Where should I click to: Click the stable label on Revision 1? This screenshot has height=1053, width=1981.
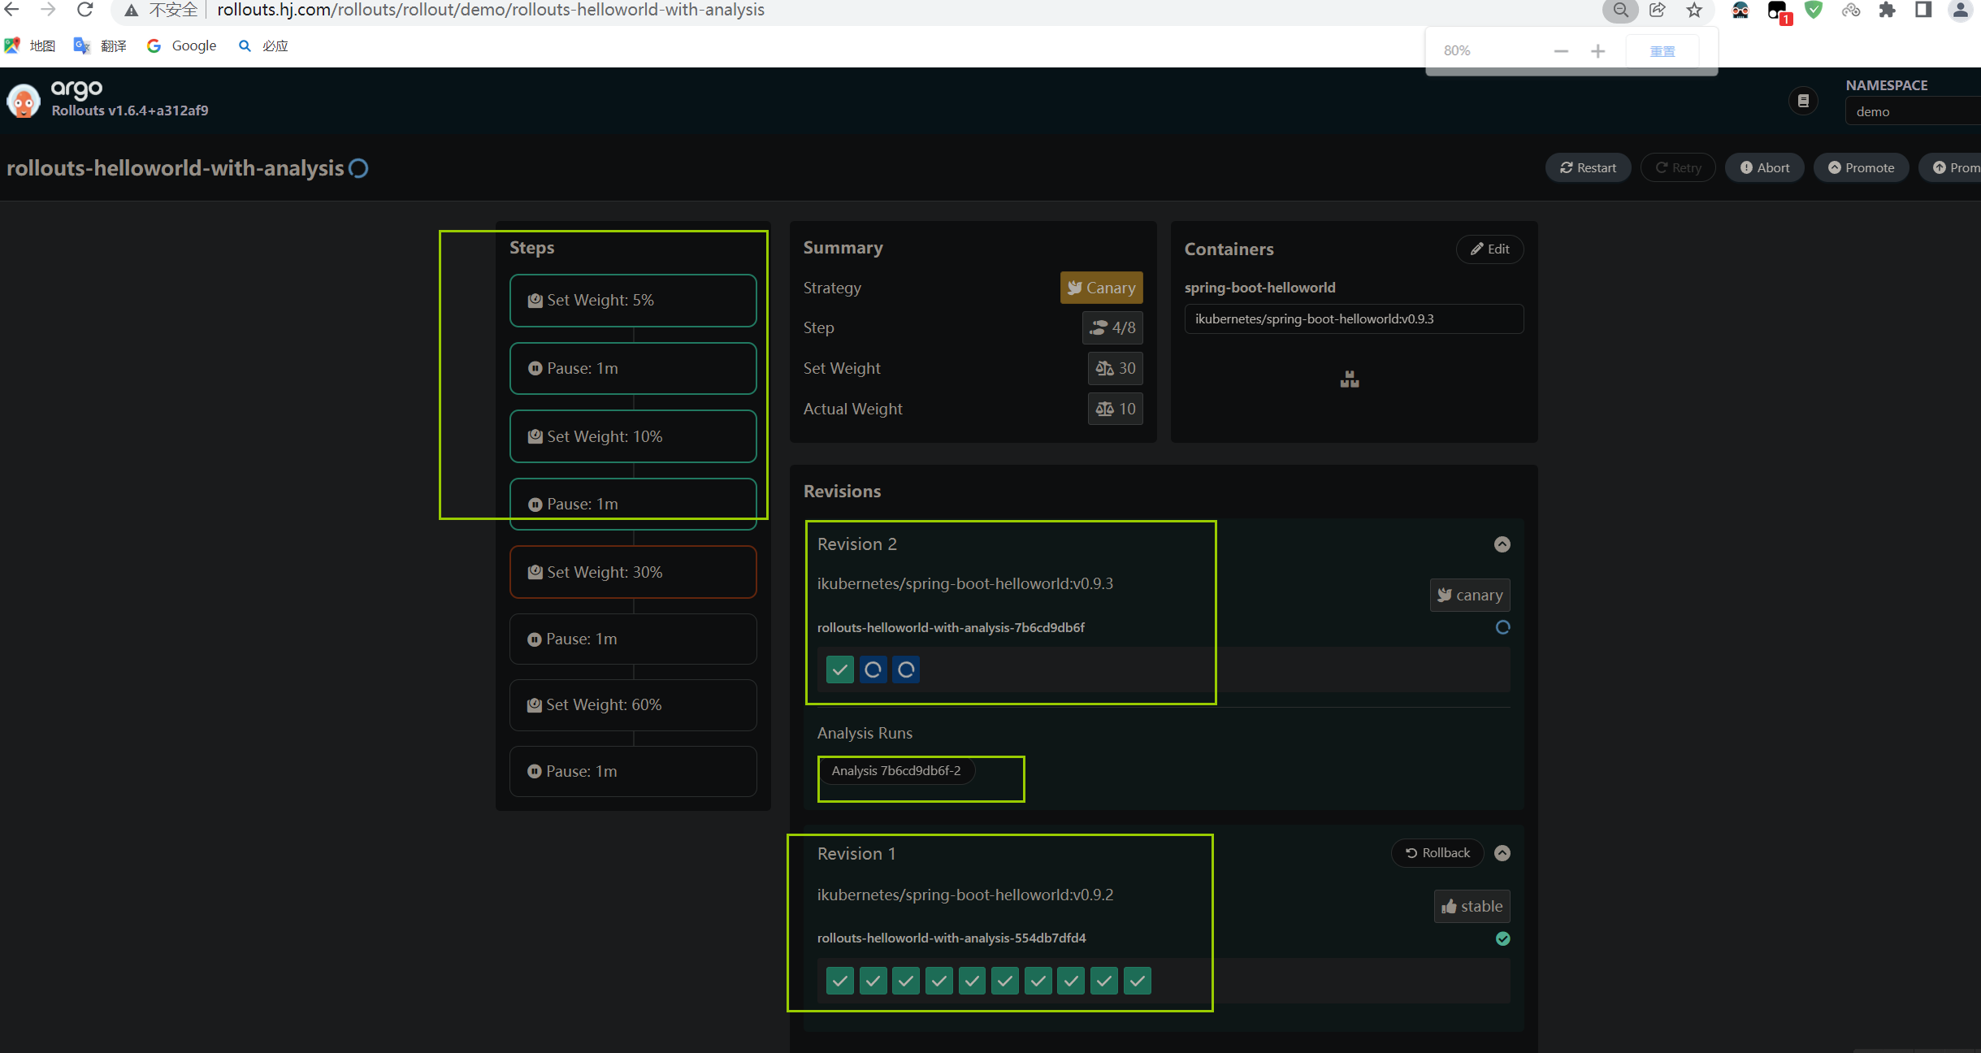1472,906
